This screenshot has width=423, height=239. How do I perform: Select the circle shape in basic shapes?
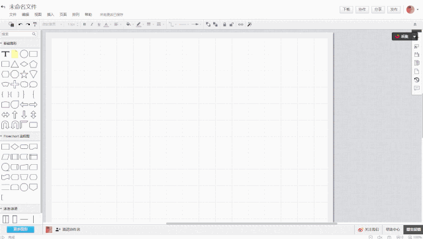[x=24, y=54]
